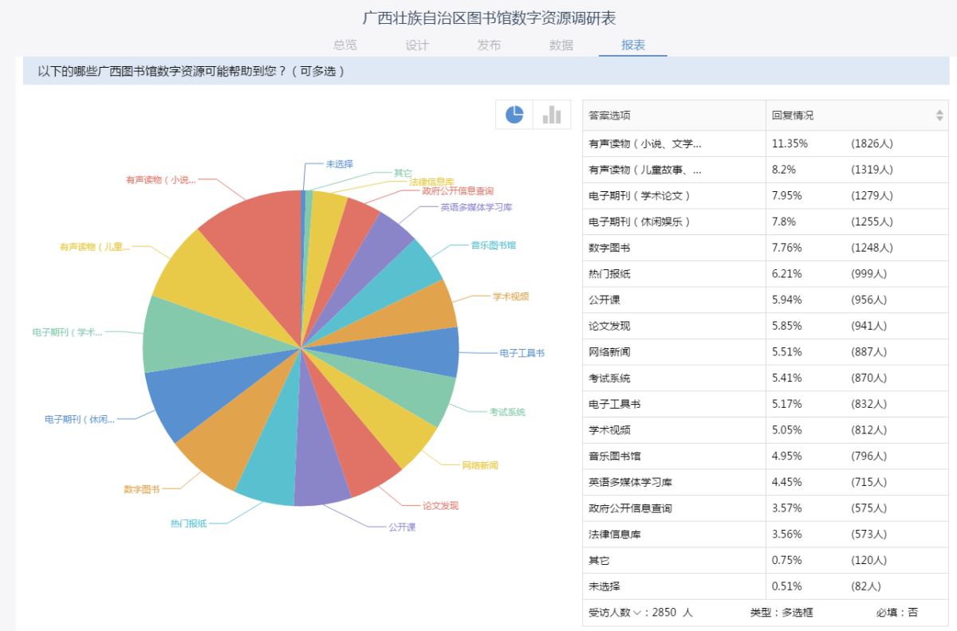This screenshot has width=957, height=631.
Task: Click the 类型:多选框 footer text
Action: point(782,613)
